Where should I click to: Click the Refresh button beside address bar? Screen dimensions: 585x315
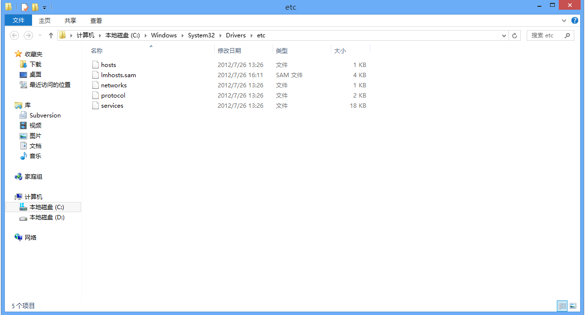pyautogui.click(x=515, y=35)
